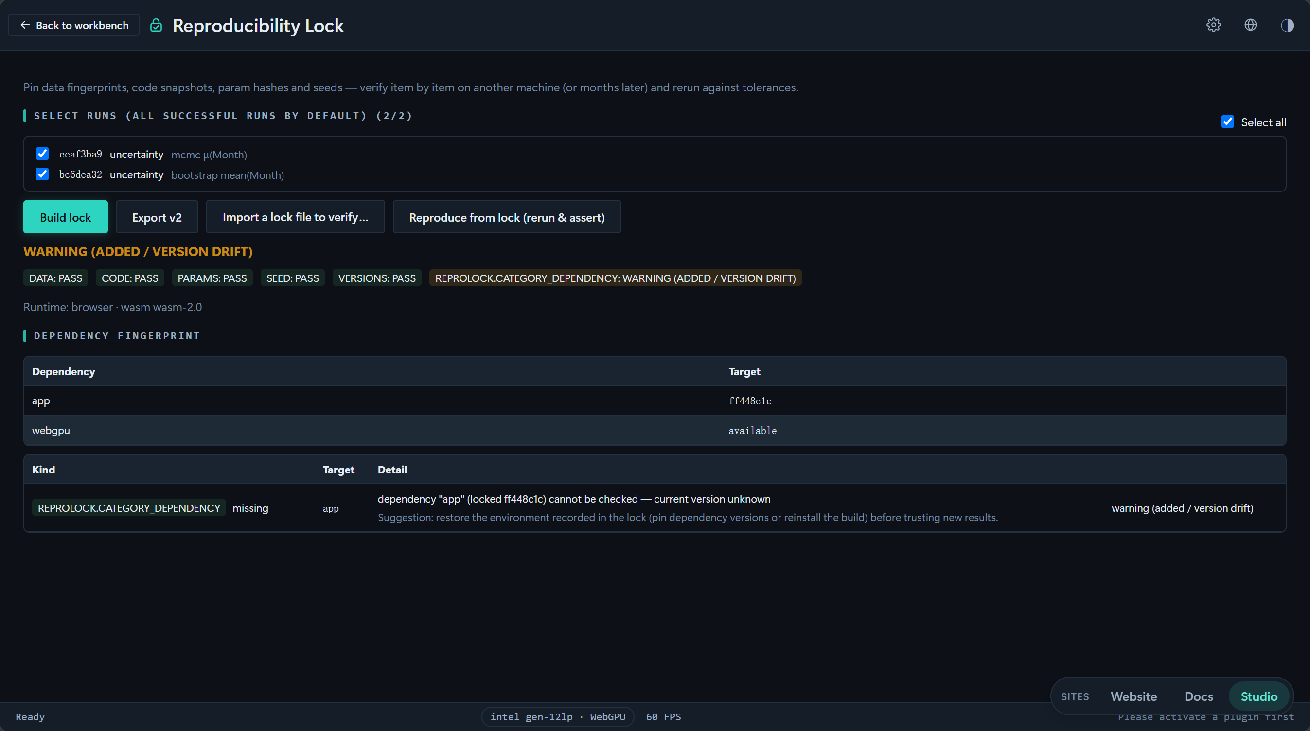
Task: Open the language globe icon
Action: tap(1251, 25)
